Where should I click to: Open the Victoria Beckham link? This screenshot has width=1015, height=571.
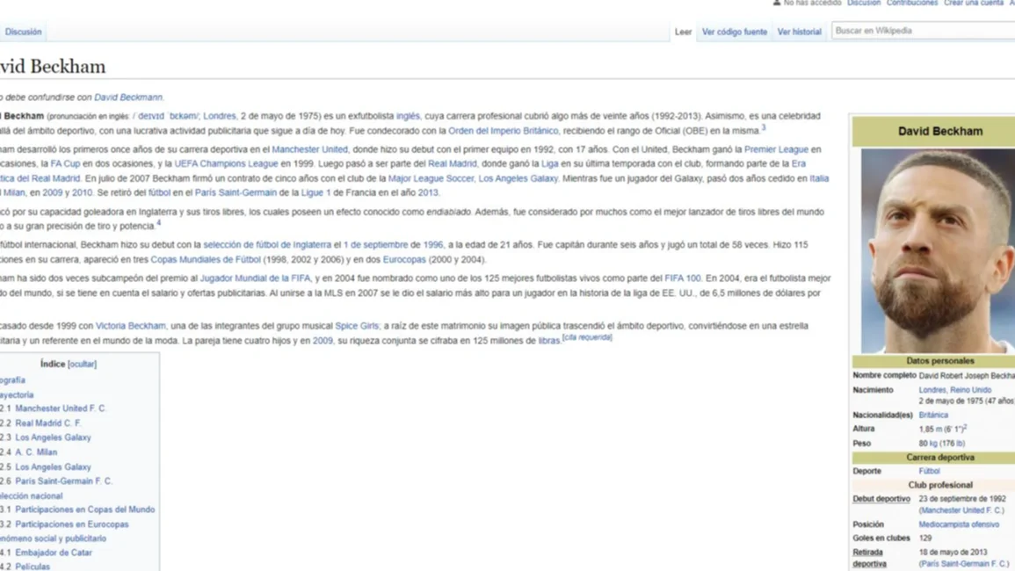[x=131, y=326]
